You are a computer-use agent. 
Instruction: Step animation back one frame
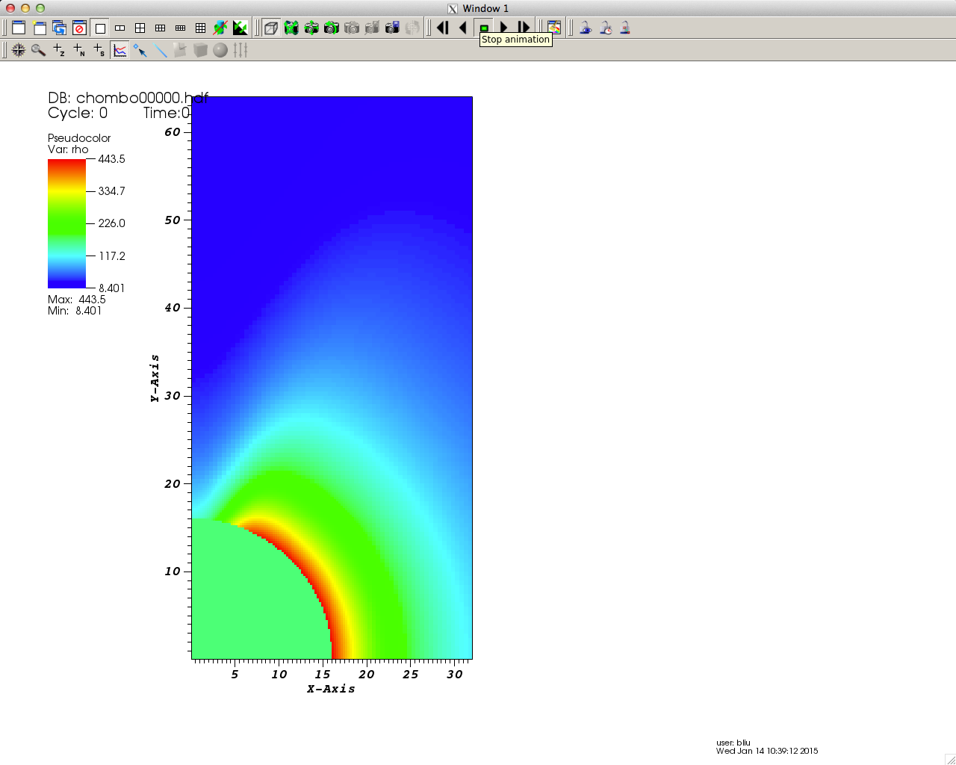tap(443, 28)
